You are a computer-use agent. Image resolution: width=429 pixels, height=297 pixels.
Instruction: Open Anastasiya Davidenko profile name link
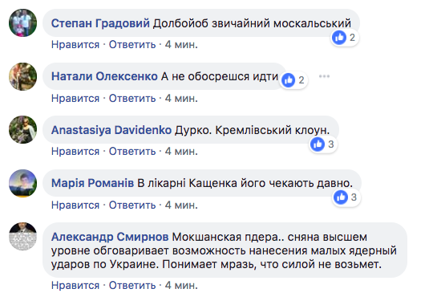(x=111, y=130)
